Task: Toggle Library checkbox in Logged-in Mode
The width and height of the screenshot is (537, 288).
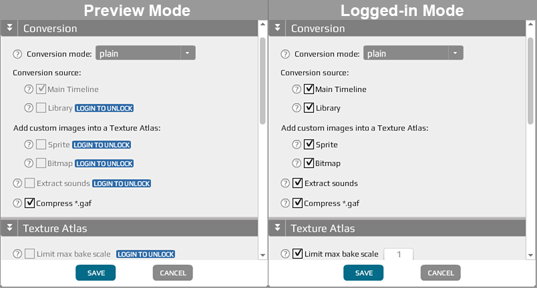Action: pos(309,107)
